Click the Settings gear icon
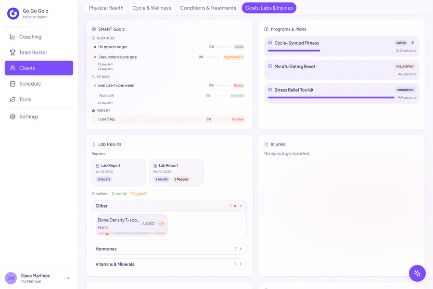Image resolution: width=433 pixels, height=289 pixels. click(x=13, y=117)
